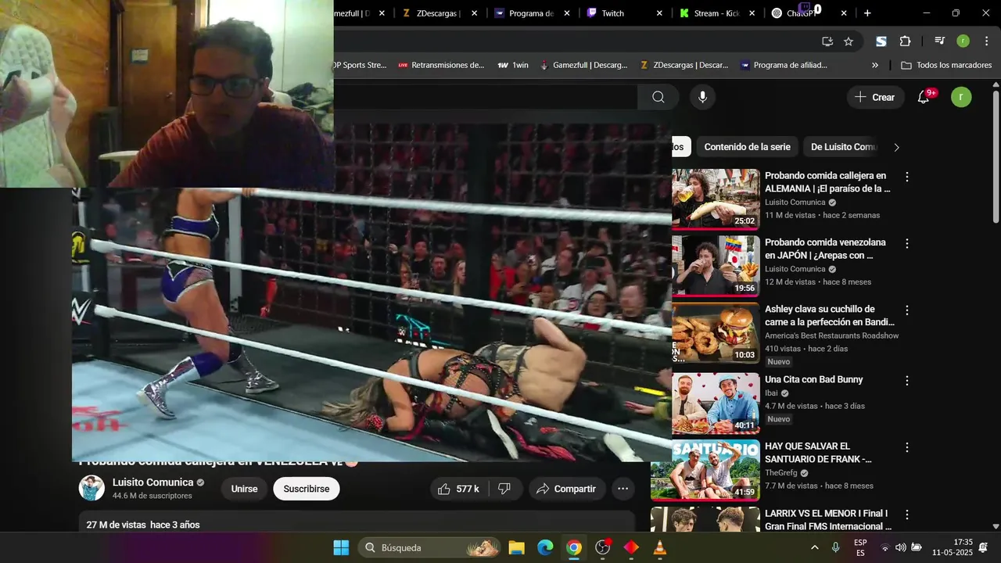Open File Explorer from taskbar
The image size is (1001, 563).
pyautogui.click(x=516, y=547)
